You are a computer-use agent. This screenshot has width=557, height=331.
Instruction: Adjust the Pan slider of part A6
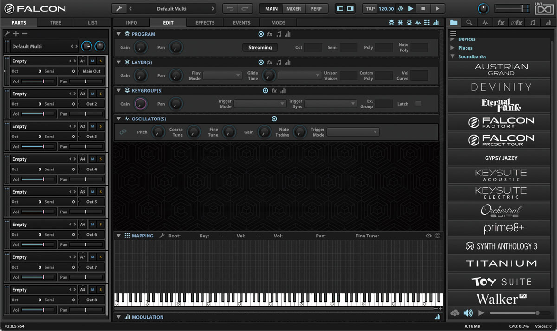(x=86, y=244)
